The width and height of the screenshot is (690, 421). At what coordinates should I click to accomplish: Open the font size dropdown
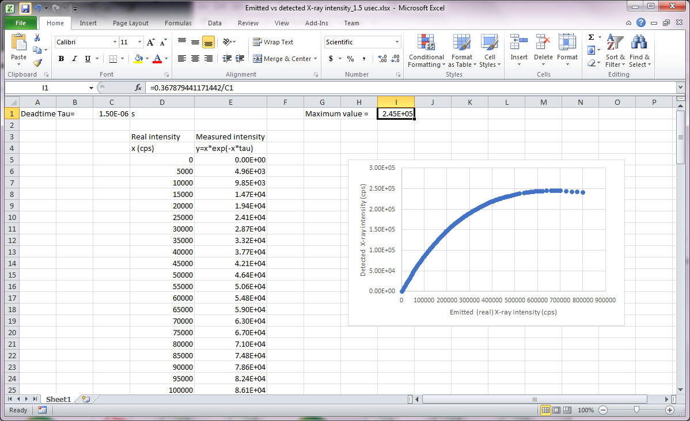click(139, 42)
